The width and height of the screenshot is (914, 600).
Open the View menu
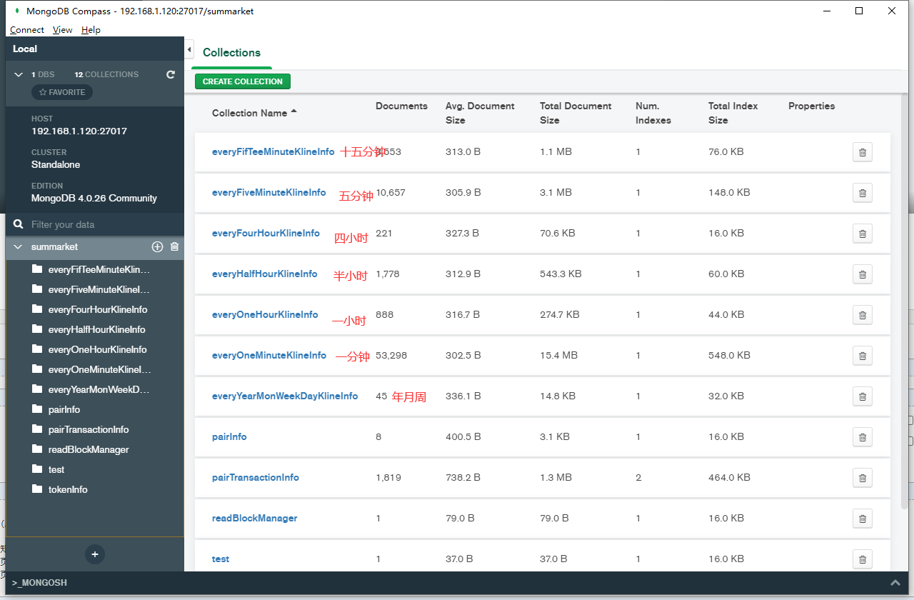click(63, 30)
